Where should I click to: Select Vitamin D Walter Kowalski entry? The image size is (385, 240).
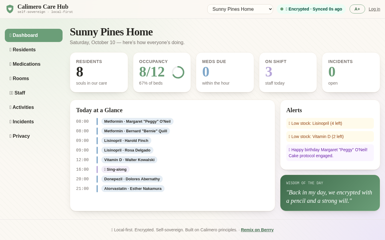129,160
